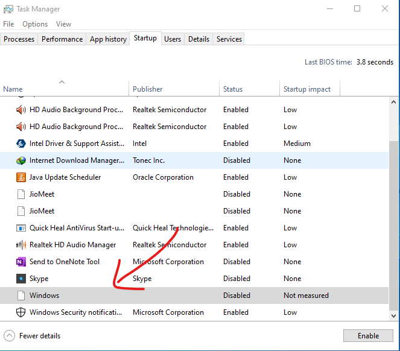Click the Java Update Scheduler icon
Image resolution: width=400 pixels, height=351 pixels.
(x=21, y=177)
